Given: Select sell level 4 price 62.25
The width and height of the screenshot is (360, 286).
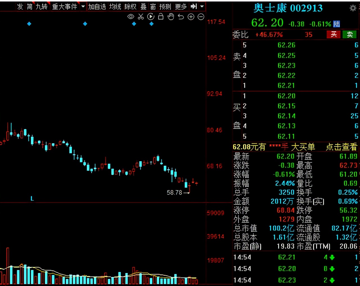Looking at the screenshot, I should point(287,56).
